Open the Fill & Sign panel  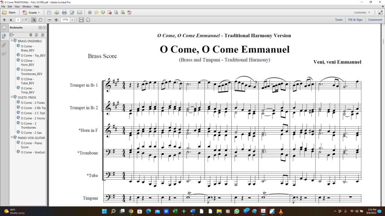pyautogui.click(x=355, y=19)
